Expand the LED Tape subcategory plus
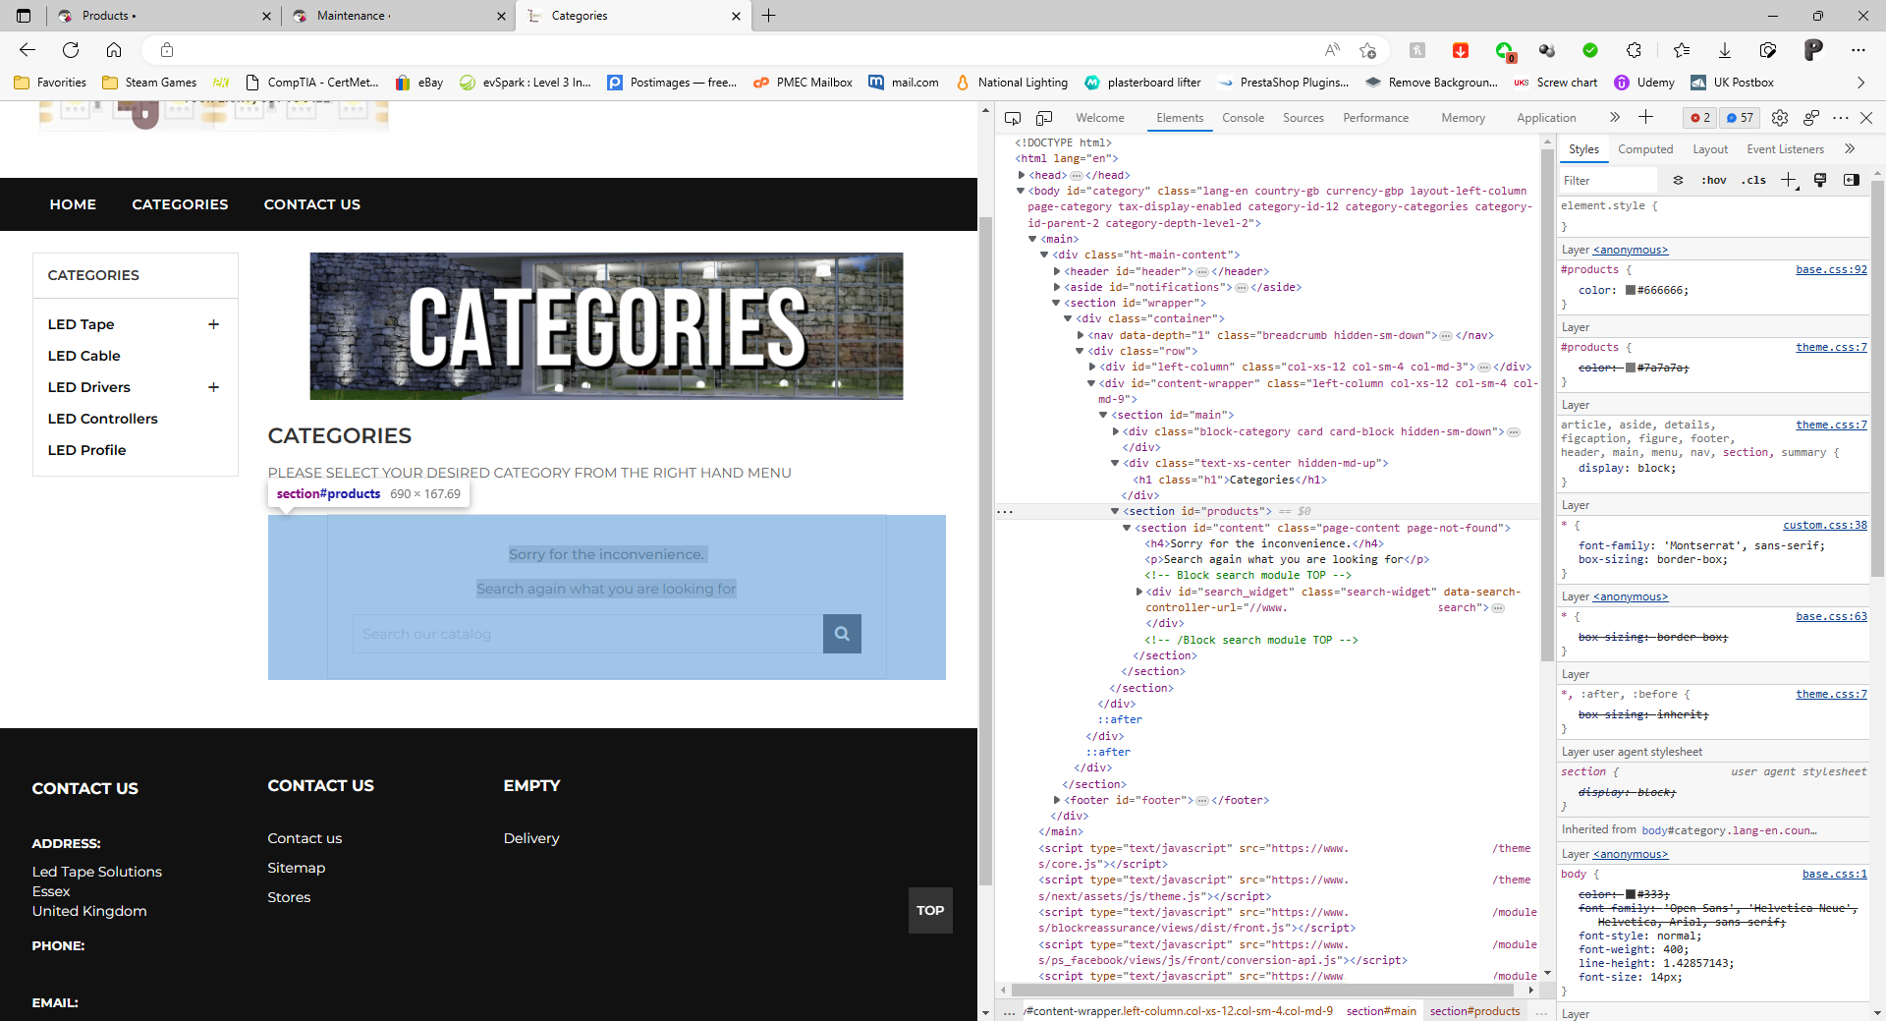The width and height of the screenshot is (1886, 1021). point(213,324)
